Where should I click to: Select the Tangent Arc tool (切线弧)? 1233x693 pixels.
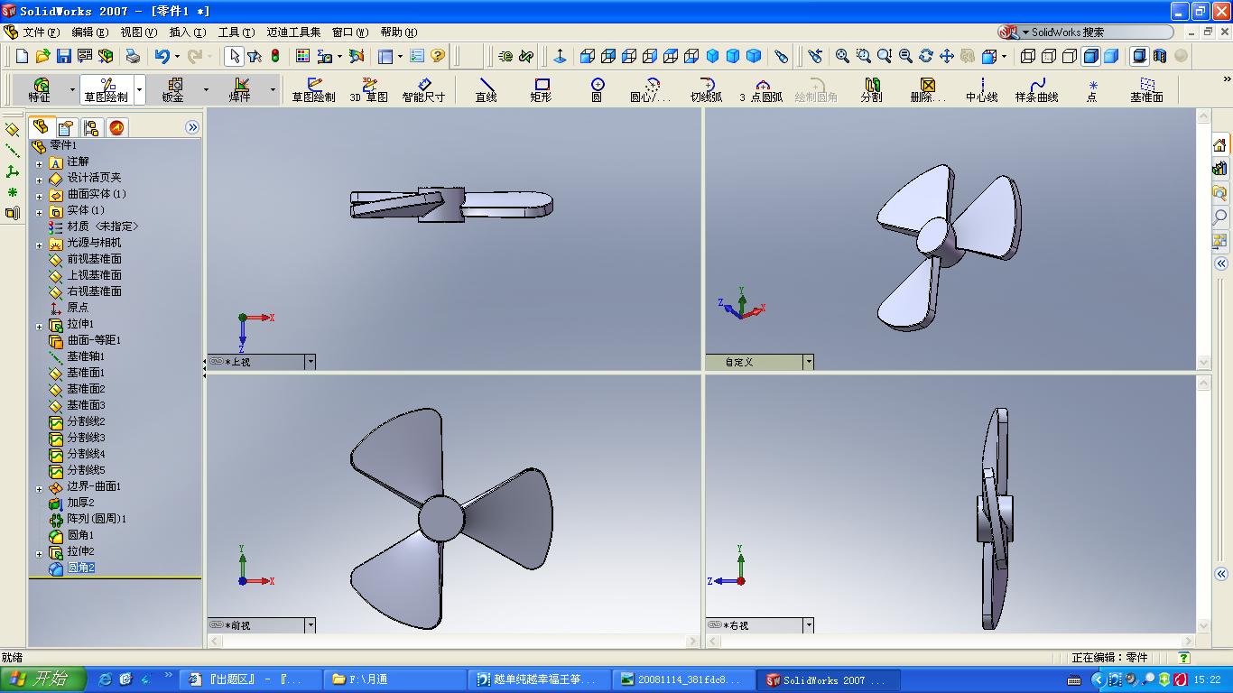click(707, 90)
